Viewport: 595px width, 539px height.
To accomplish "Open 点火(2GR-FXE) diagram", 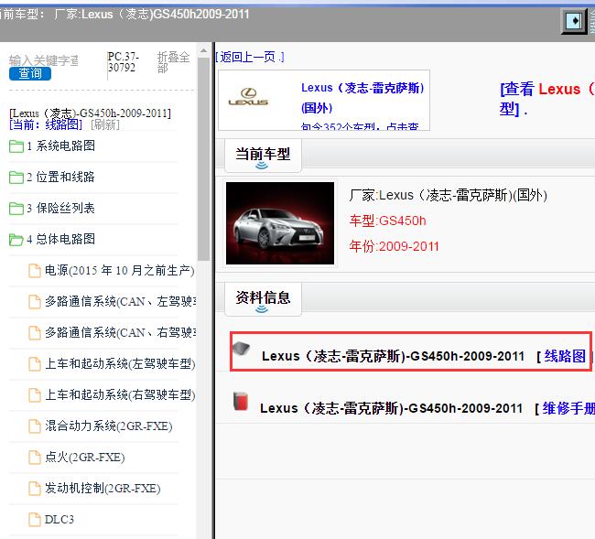I will click(84, 458).
